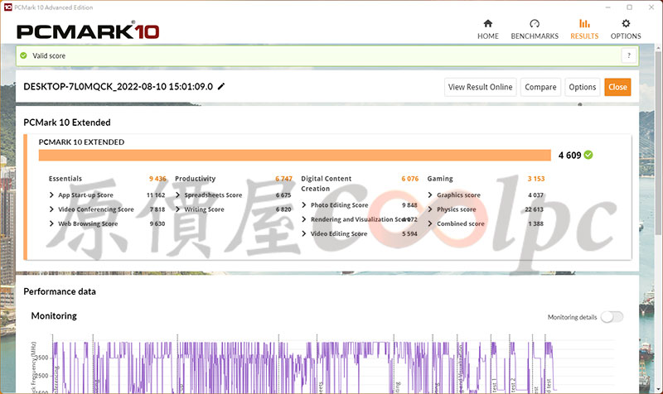Click the pencil edit result name icon
The height and width of the screenshot is (394, 663).
point(221,87)
